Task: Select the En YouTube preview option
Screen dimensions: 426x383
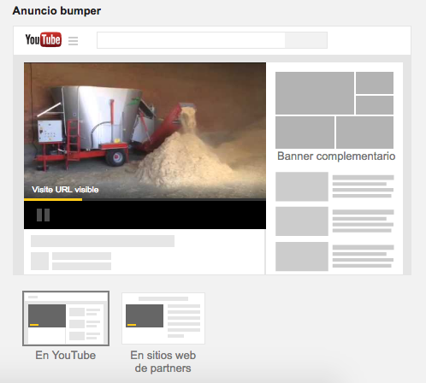Action: (66, 318)
